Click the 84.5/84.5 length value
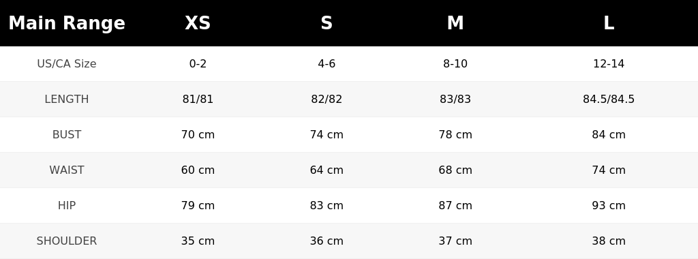 click(x=609, y=100)
